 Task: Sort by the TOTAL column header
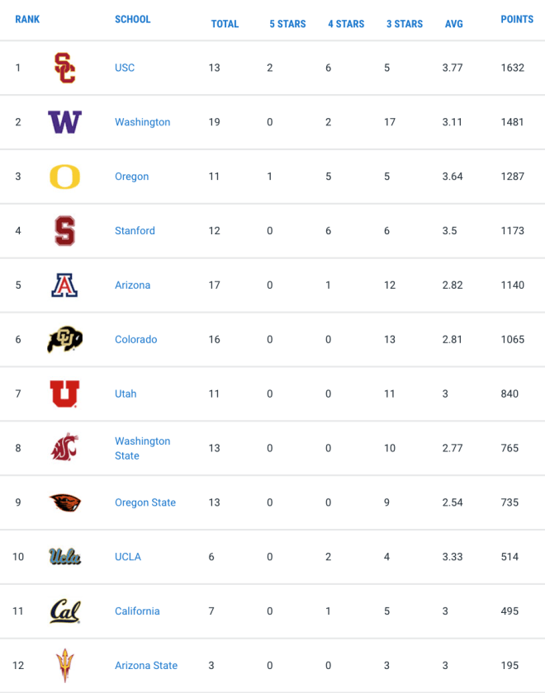[x=225, y=24]
